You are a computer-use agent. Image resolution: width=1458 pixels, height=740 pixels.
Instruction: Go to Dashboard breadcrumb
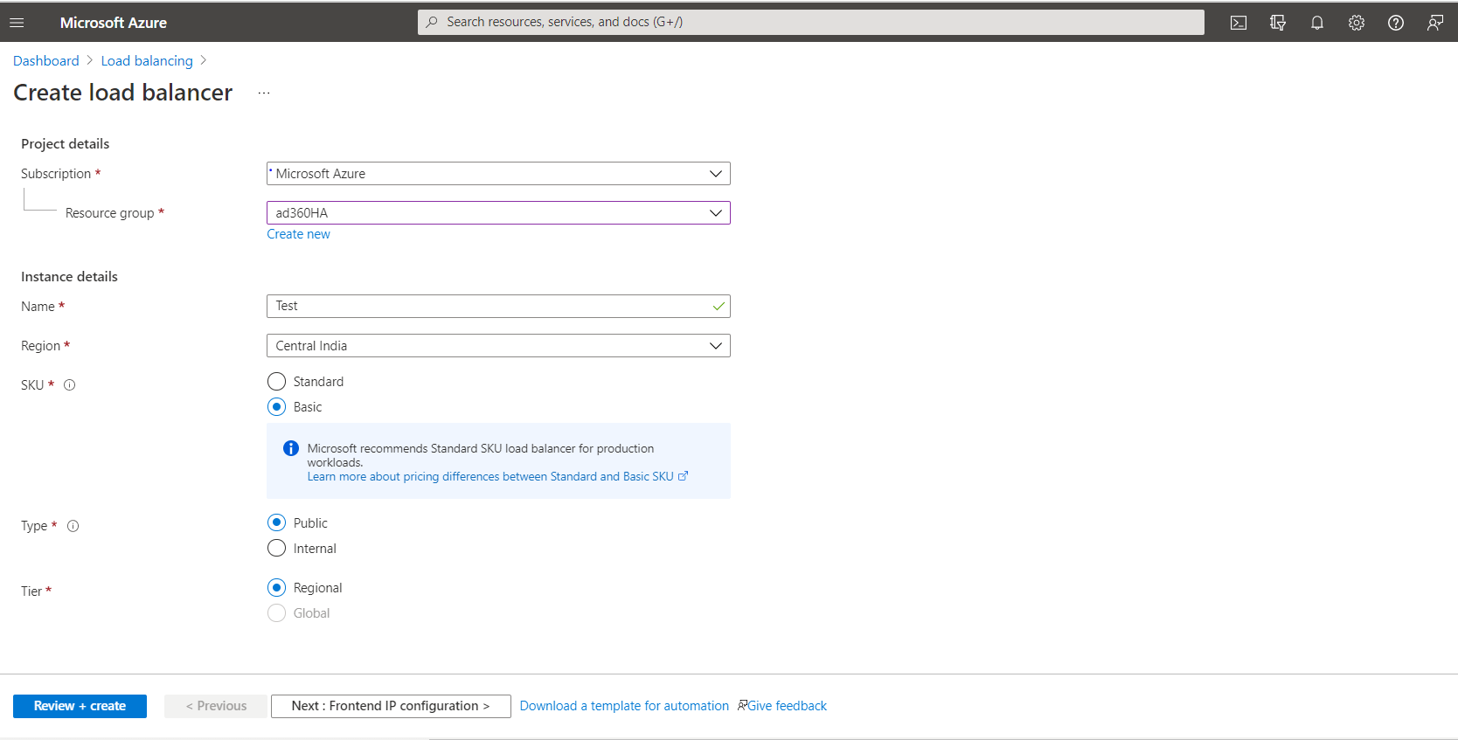46,60
